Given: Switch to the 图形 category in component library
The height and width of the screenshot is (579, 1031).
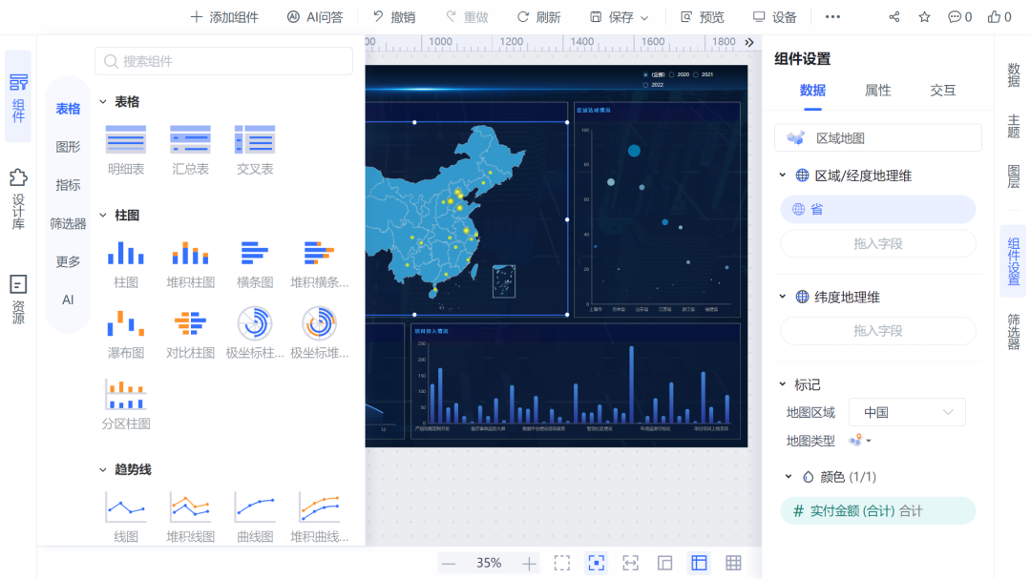Looking at the screenshot, I should pyautogui.click(x=67, y=147).
